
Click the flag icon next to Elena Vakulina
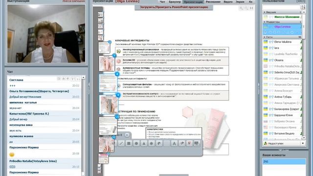266,42
